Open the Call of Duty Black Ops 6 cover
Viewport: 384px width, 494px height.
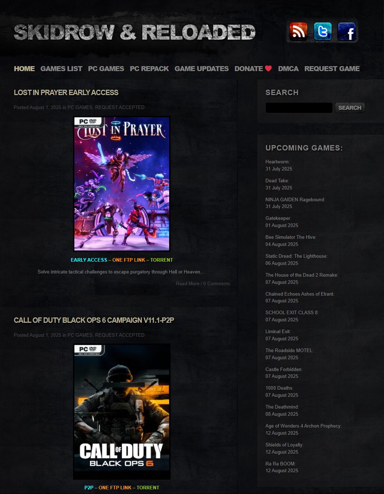click(x=122, y=411)
